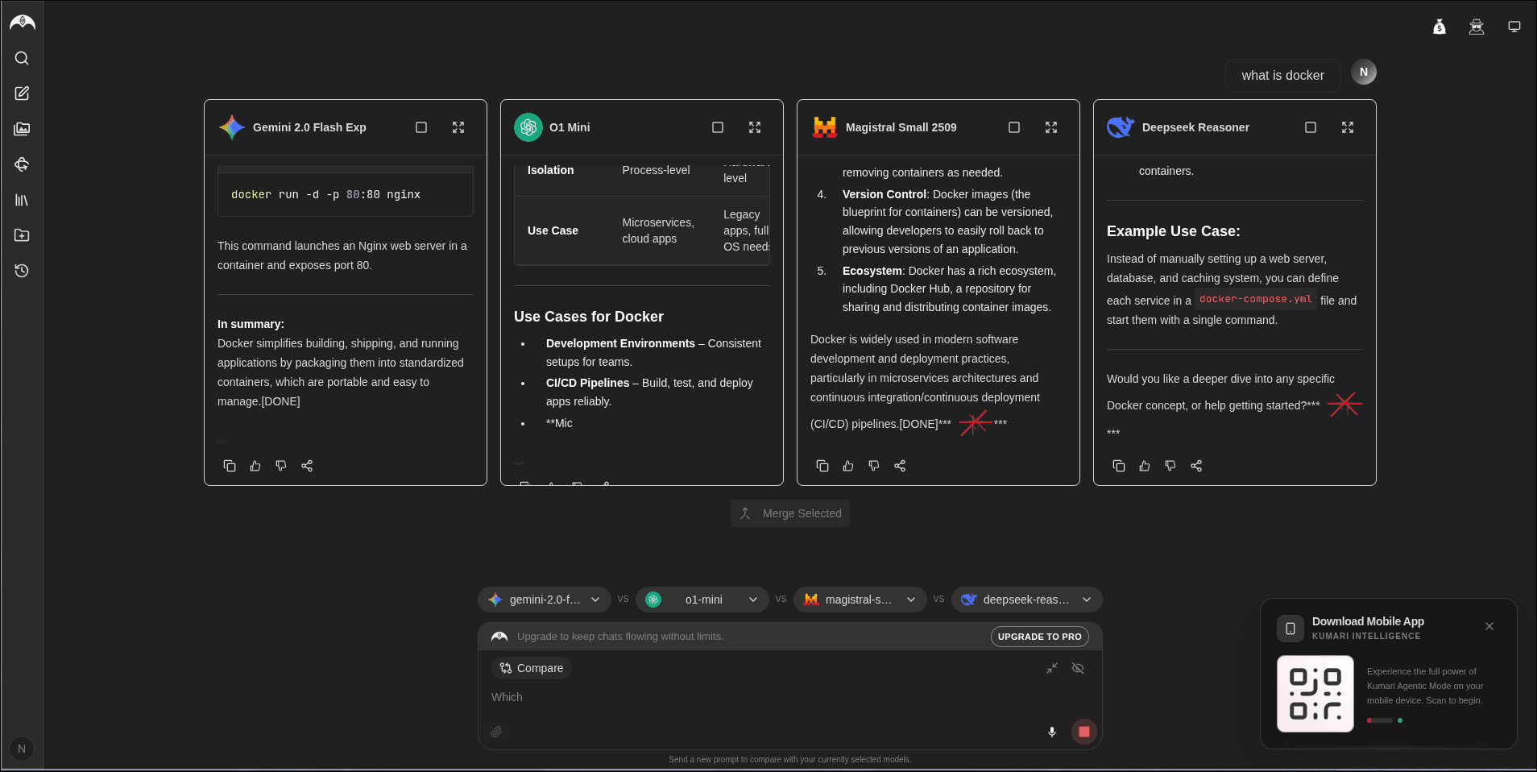1537x772 pixels.
Task: Open chat history via the clock icon
Action: click(22, 271)
